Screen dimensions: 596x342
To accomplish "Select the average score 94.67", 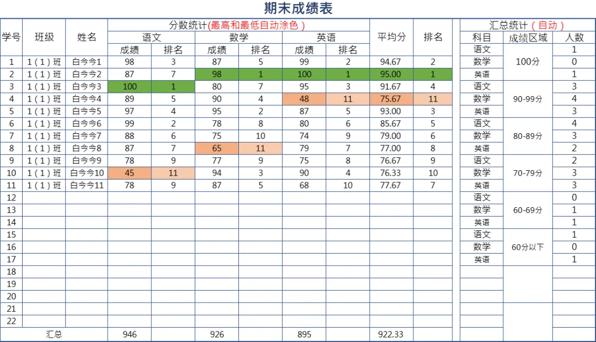I will pyautogui.click(x=391, y=62).
